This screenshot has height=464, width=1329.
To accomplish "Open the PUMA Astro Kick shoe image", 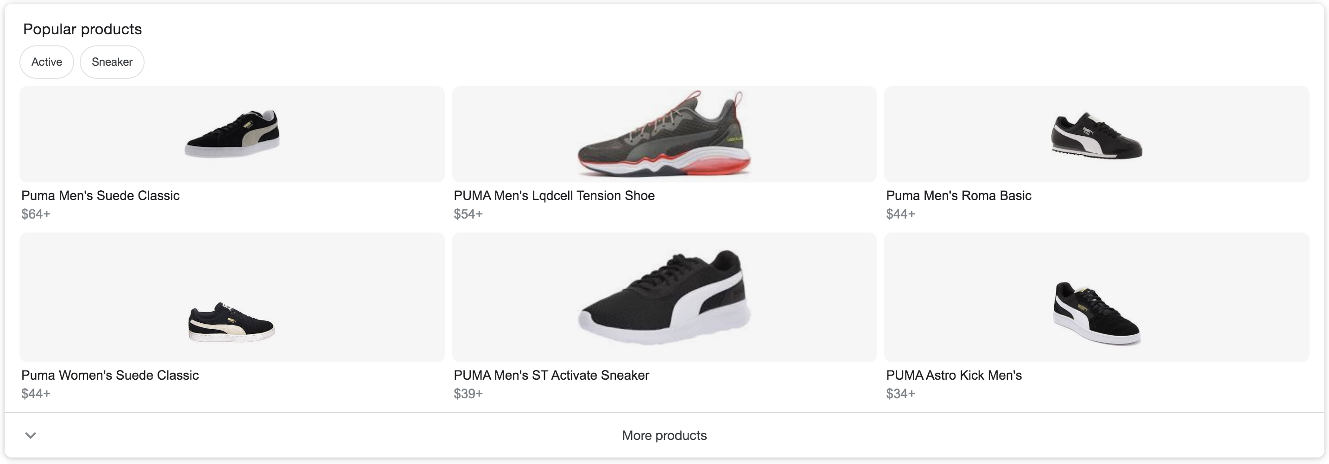I will (x=1096, y=313).
